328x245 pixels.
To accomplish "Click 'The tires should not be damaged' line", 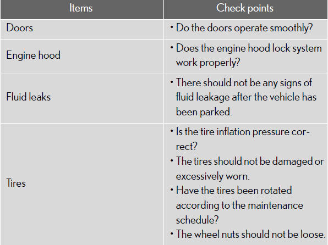I will [x=250, y=162].
